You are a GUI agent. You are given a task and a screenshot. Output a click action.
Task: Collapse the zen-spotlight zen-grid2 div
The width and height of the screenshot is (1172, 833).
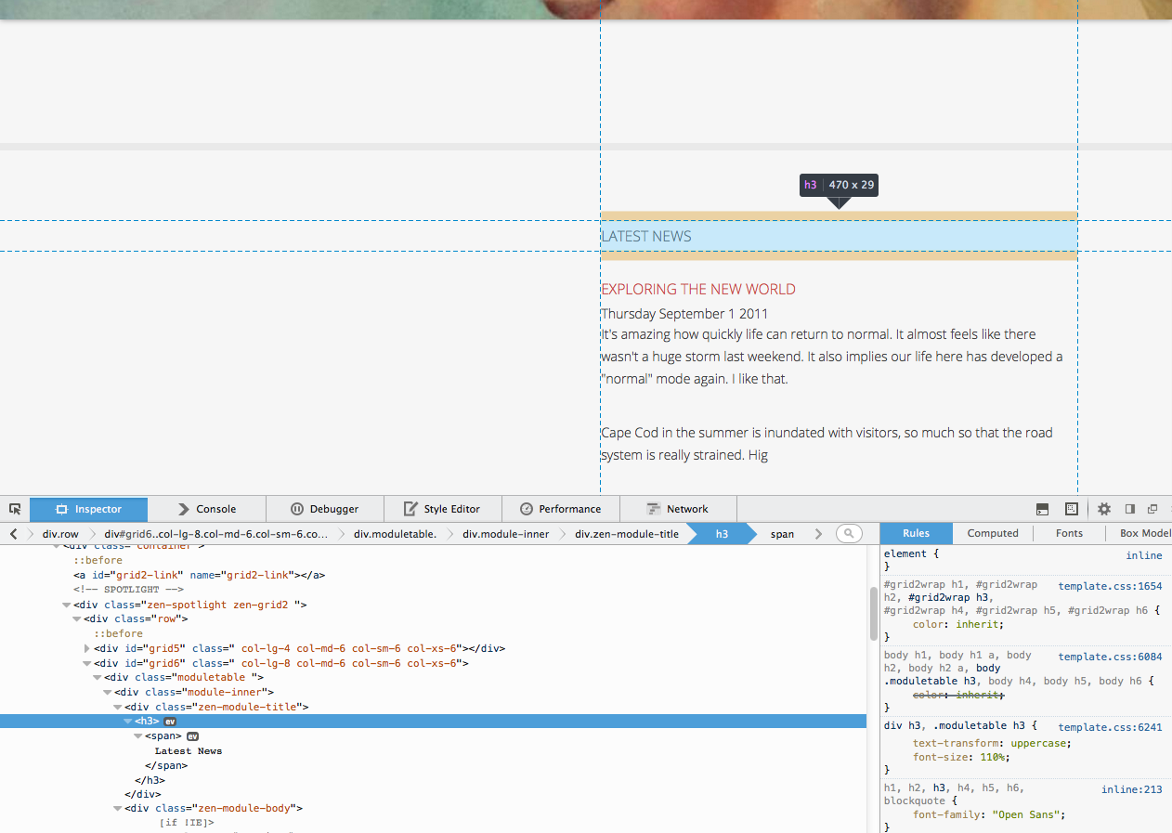[67, 605]
